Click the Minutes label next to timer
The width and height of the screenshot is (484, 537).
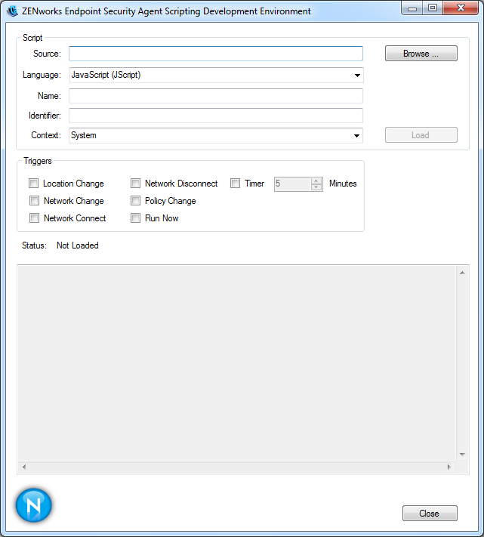[x=343, y=184]
